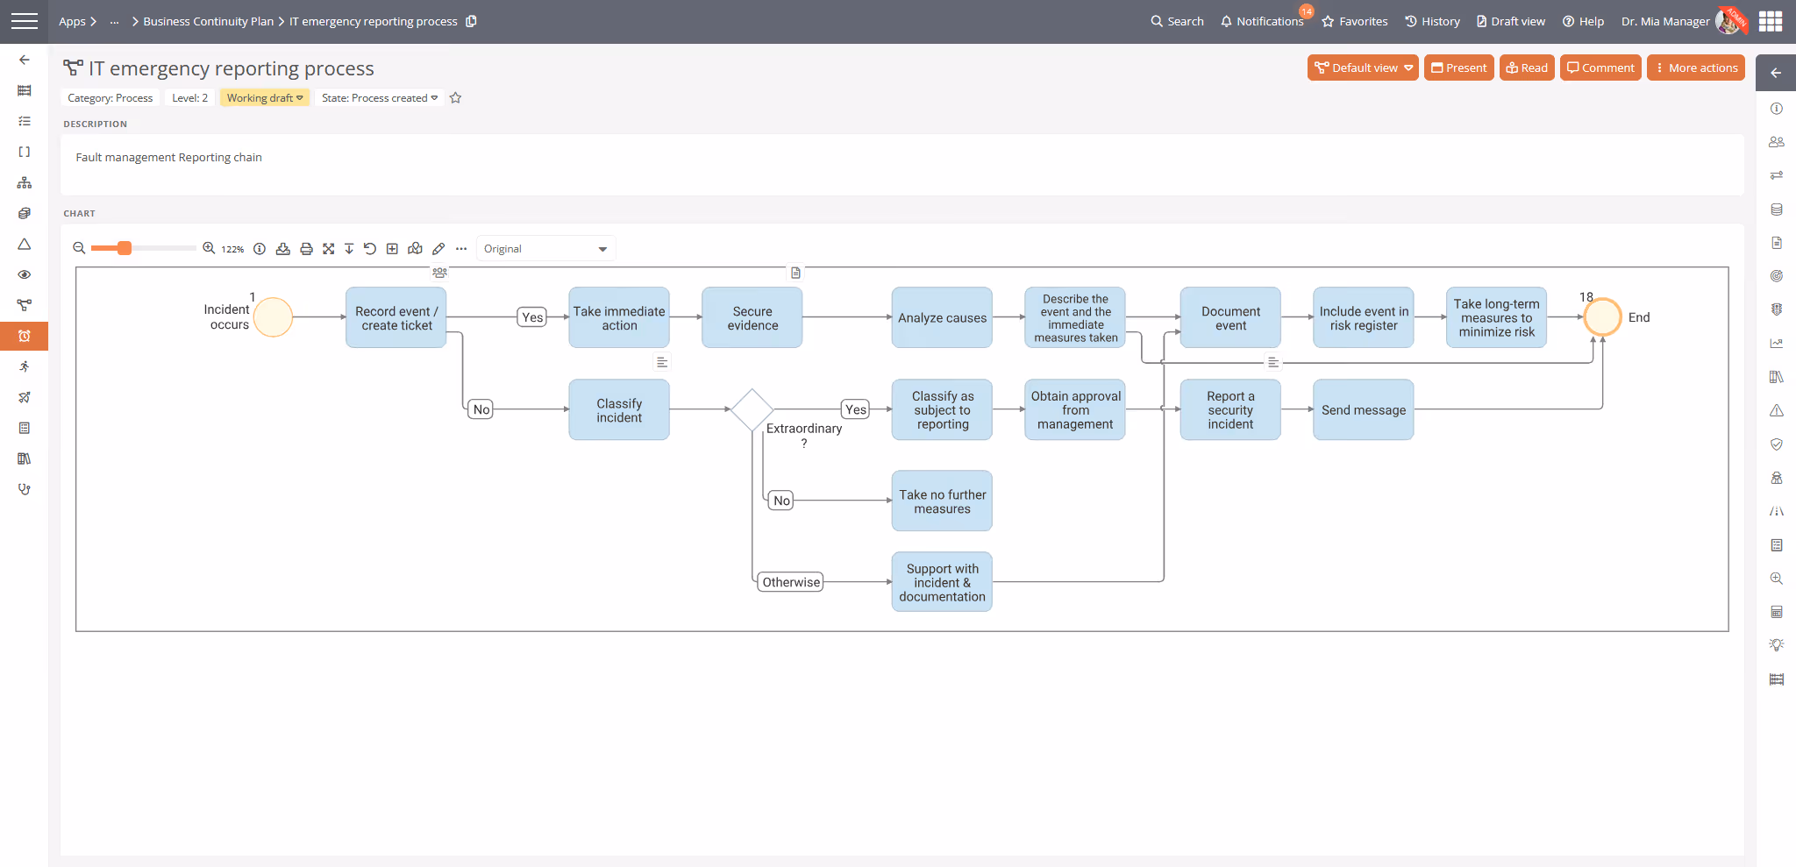This screenshot has width=1796, height=867.
Task: Click the Present button
Action: click(1459, 68)
